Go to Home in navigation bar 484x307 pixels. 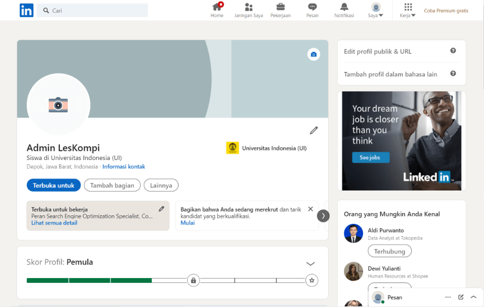pos(217,11)
